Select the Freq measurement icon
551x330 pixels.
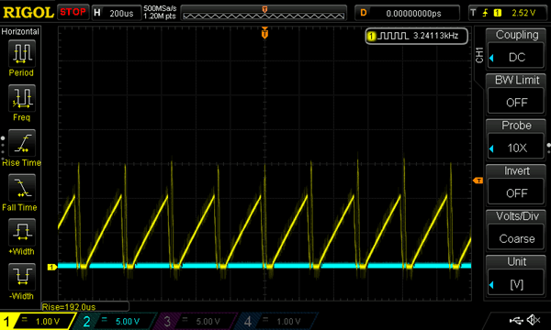click(x=21, y=98)
